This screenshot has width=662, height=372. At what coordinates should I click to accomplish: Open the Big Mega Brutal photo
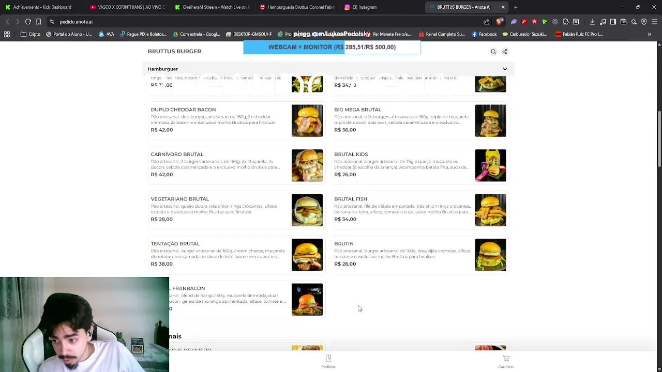(490, 121)
